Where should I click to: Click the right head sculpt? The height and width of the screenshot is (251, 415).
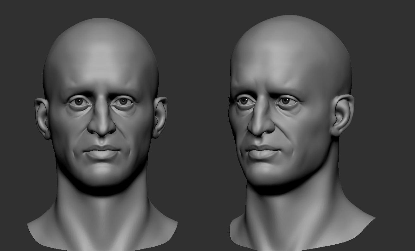point(284,111)
